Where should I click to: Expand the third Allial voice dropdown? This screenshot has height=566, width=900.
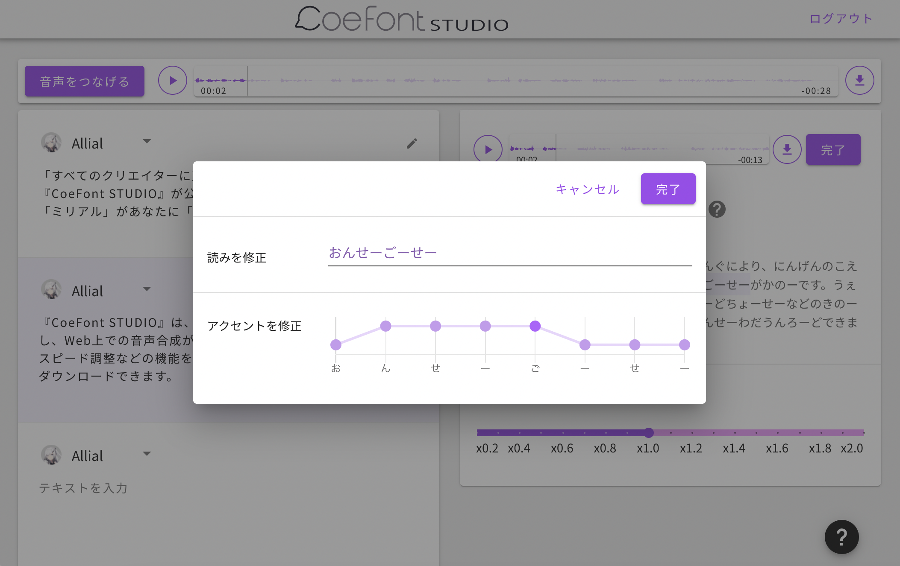(147, 454)
